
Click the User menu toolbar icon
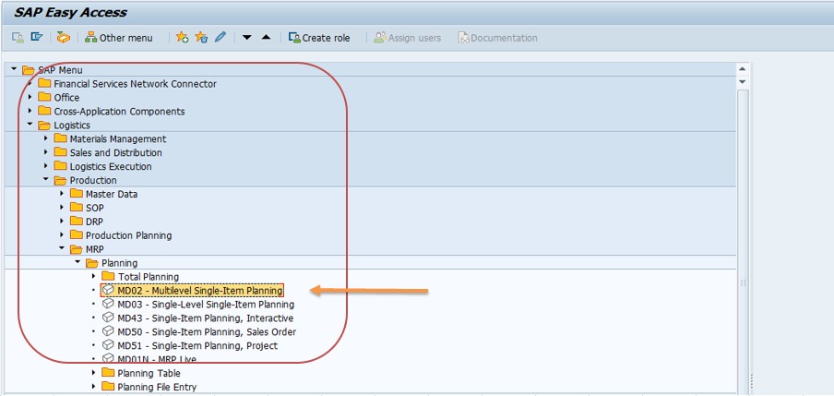click(x=18, y=37)
